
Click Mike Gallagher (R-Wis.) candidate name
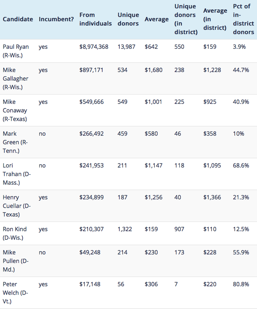[15, 78]
